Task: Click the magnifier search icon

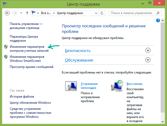Action: pyautogui.click(x=158, y=13)
